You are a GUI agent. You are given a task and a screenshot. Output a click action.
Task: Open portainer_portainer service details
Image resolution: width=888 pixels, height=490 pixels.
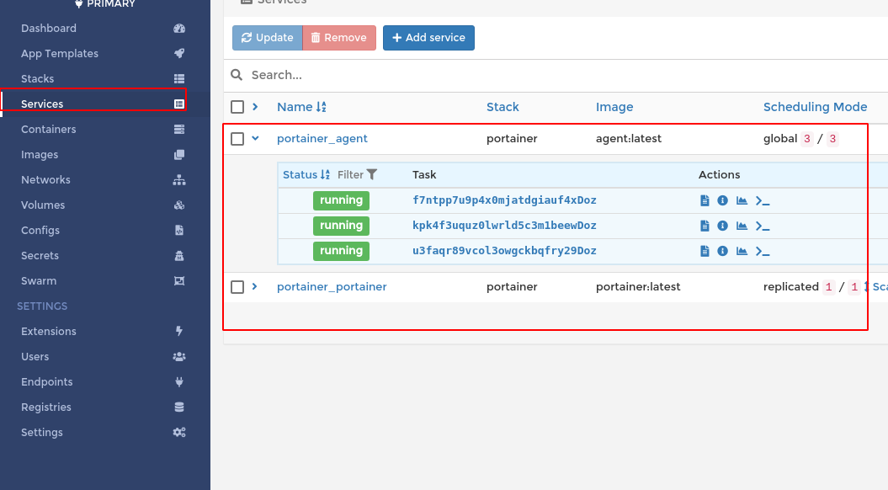332,286
